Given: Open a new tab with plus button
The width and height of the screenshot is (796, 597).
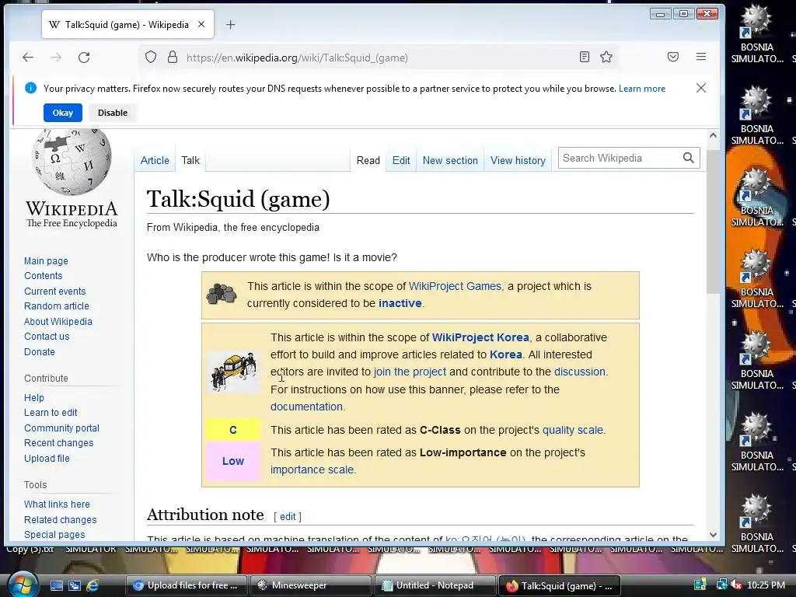Looking at the screenshot, I should (x=230, y=24).
